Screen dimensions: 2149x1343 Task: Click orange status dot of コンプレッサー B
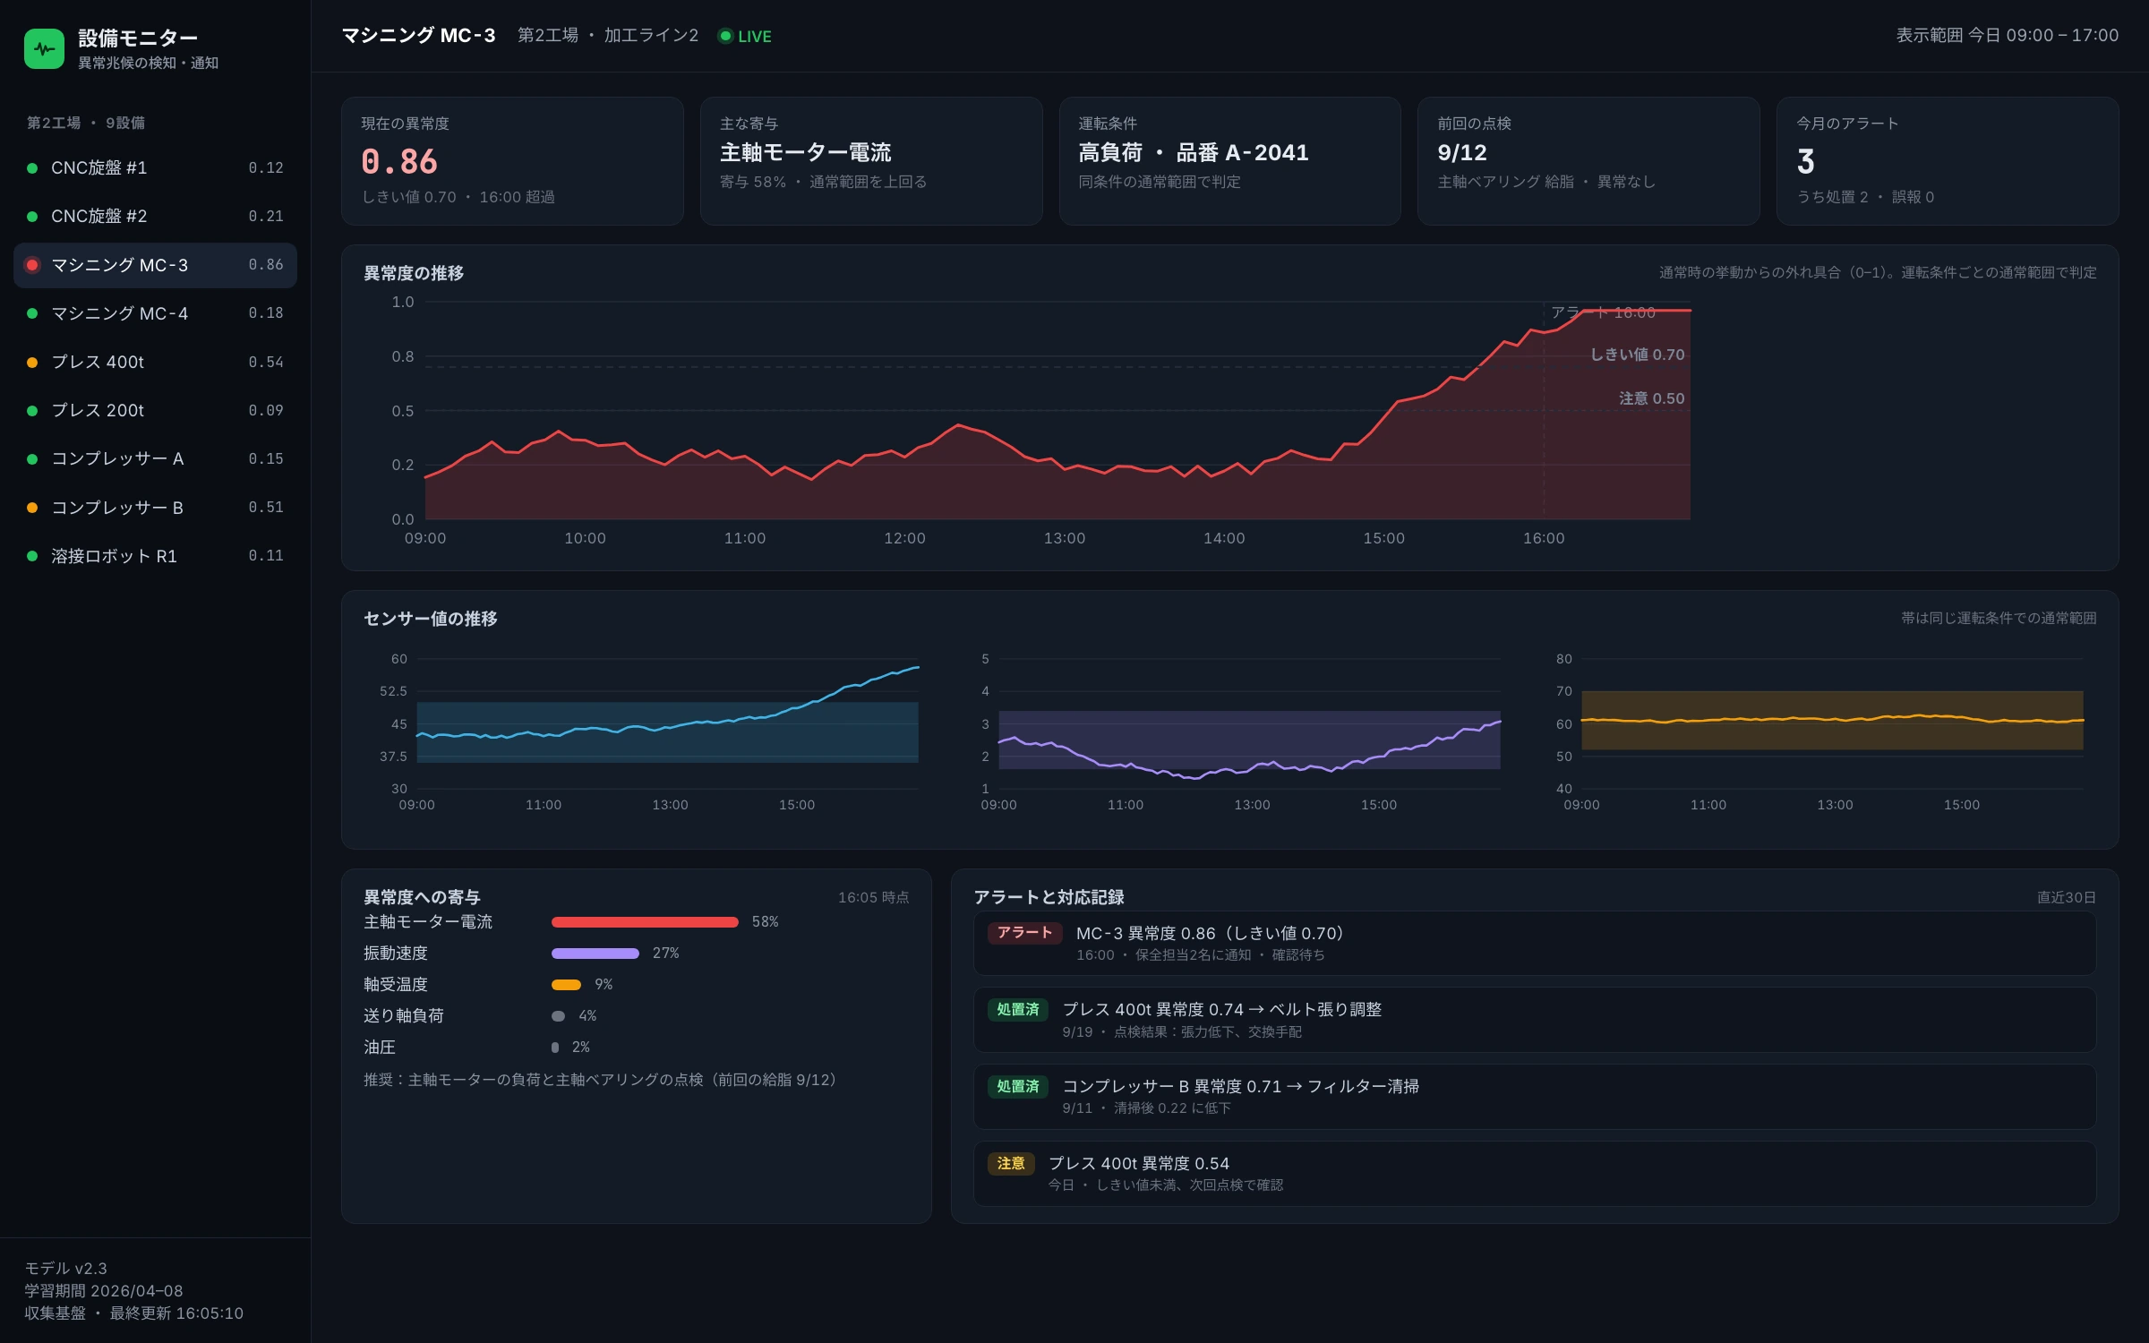32,508
